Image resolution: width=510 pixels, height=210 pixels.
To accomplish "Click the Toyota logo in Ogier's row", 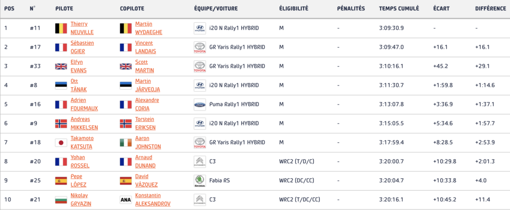I will [200, 47].
